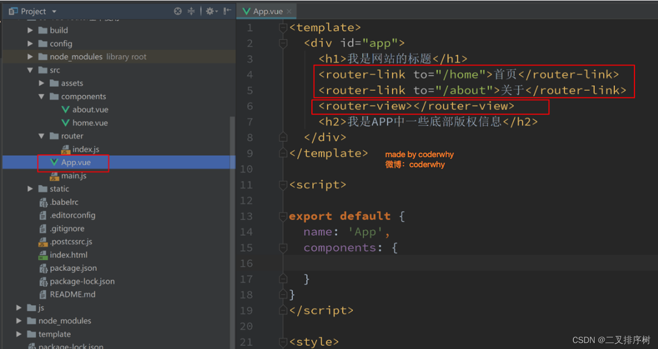Close the App.vue editor tab
Viewport: 658px width, 349px height.
click(x=289, y=11)
